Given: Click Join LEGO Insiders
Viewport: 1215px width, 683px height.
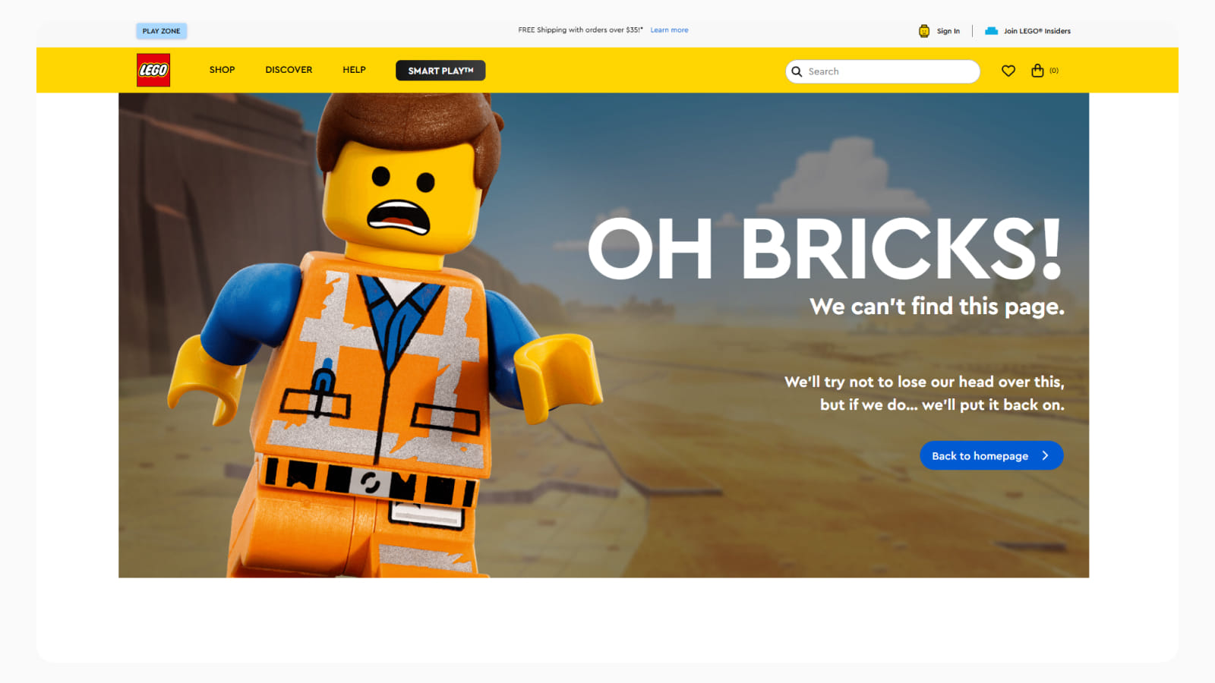Looking at the screenshot, I should point(1037,30).
